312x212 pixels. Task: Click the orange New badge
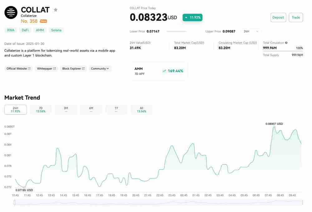coord(43,21)
